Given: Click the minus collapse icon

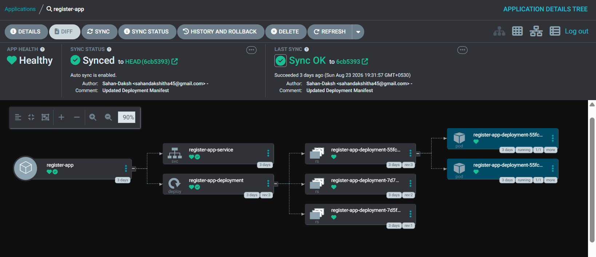Looking at the screenshot, I should click(77, 117).
